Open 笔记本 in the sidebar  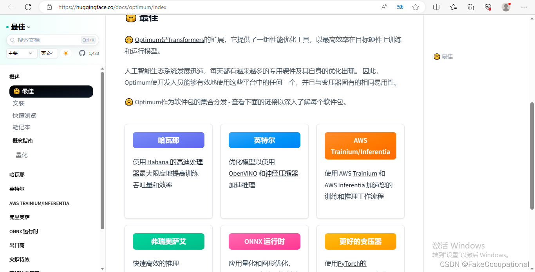(22, 127)
